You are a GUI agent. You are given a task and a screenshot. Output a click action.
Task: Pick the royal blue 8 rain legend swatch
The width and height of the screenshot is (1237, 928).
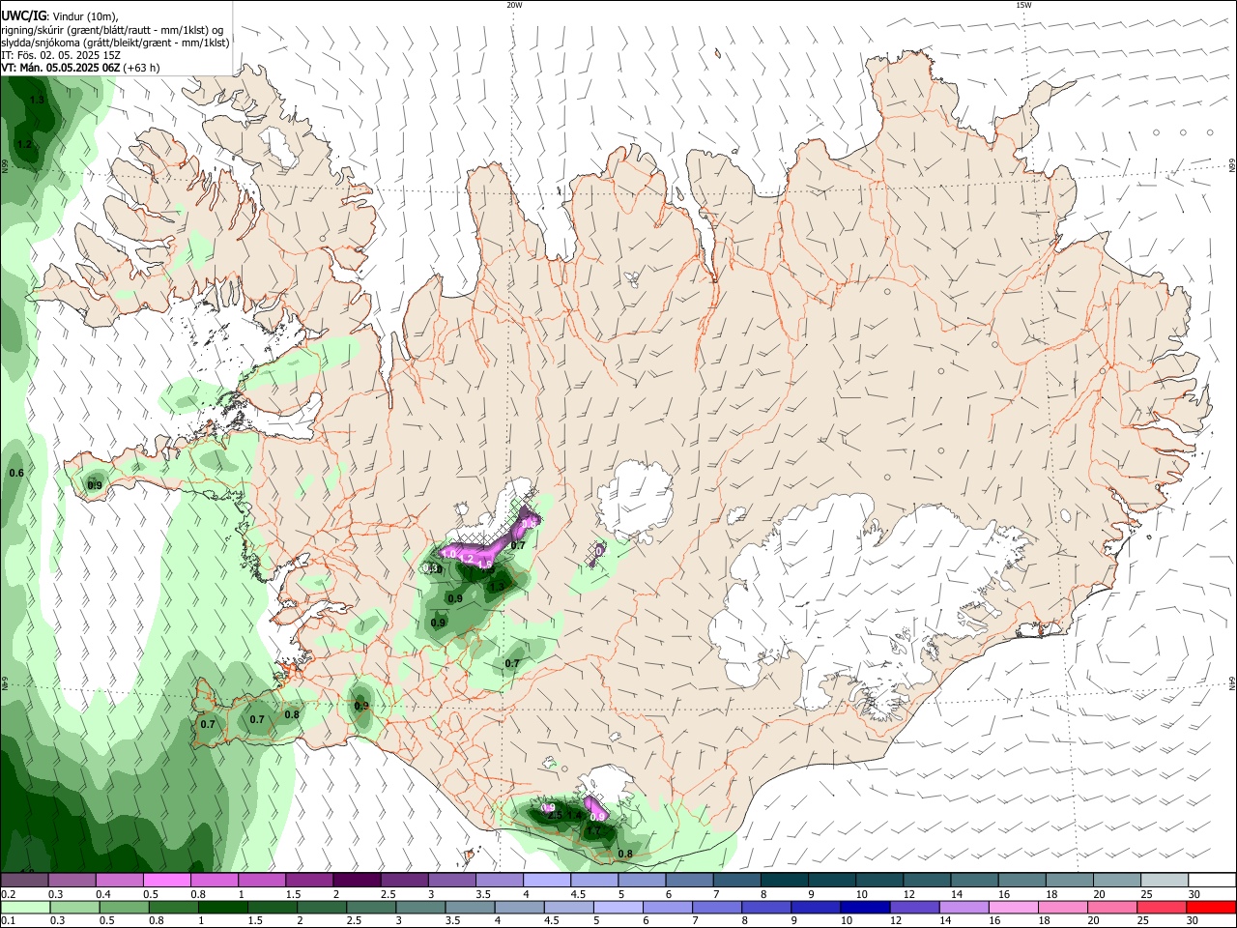[766, 907]
